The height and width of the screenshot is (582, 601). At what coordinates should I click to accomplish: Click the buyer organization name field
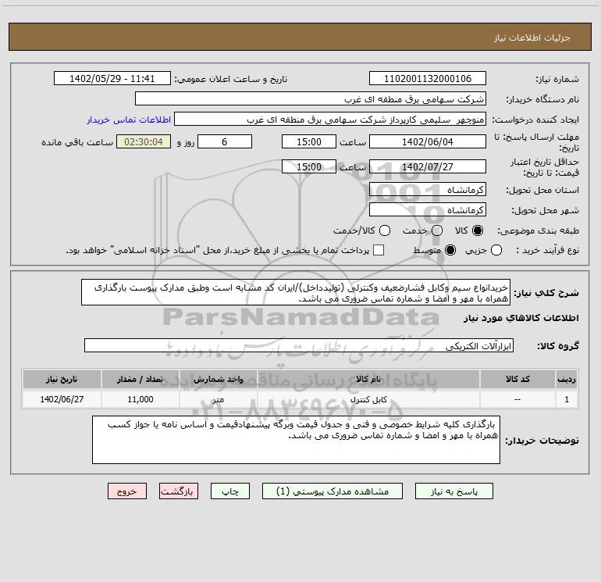[x=311, y=98]
